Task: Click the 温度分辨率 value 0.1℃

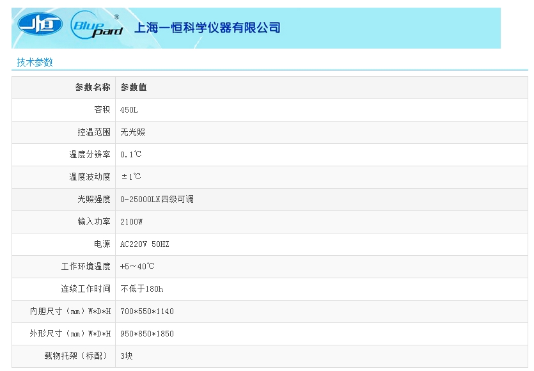Action: click(x=131, y=155)
